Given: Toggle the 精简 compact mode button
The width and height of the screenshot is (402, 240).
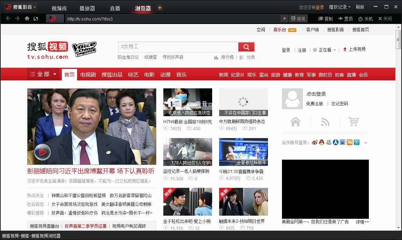Looking at the screenshot, I should coord(298,19).
